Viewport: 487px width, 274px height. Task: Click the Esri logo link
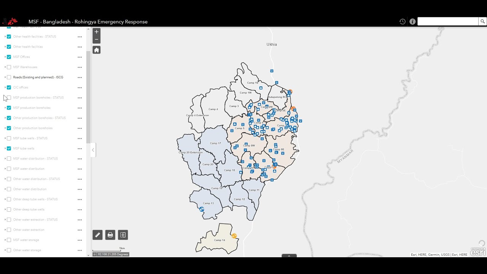tap(478, 251)
